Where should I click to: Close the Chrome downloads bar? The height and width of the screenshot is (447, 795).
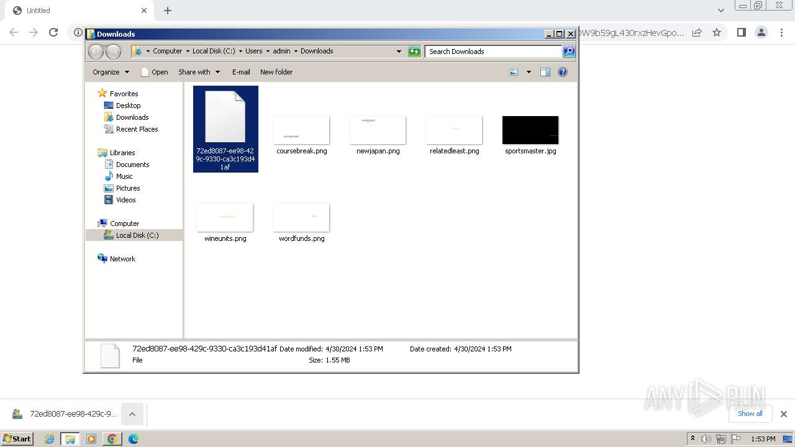(x=784, y=414)
